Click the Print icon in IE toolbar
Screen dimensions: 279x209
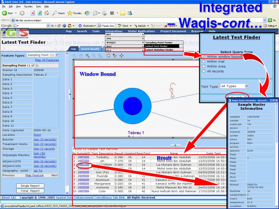point(104,13)
